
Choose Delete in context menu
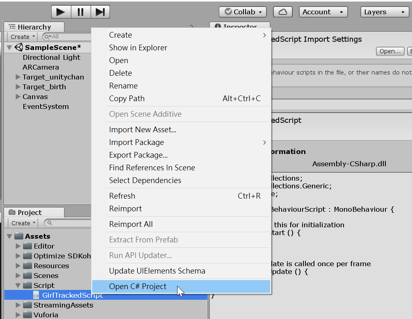[181, 73]
